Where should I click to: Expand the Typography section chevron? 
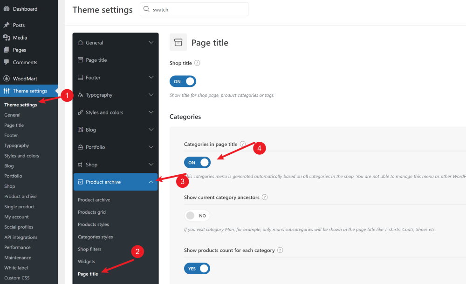(x=151, y=95)
